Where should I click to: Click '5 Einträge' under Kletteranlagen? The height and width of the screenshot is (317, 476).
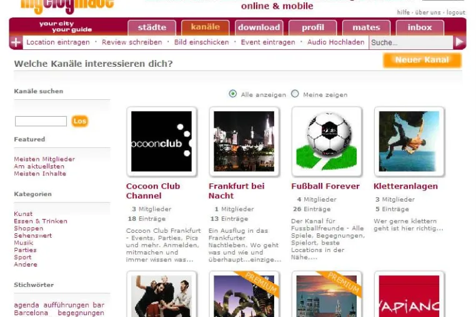(392, 209)
